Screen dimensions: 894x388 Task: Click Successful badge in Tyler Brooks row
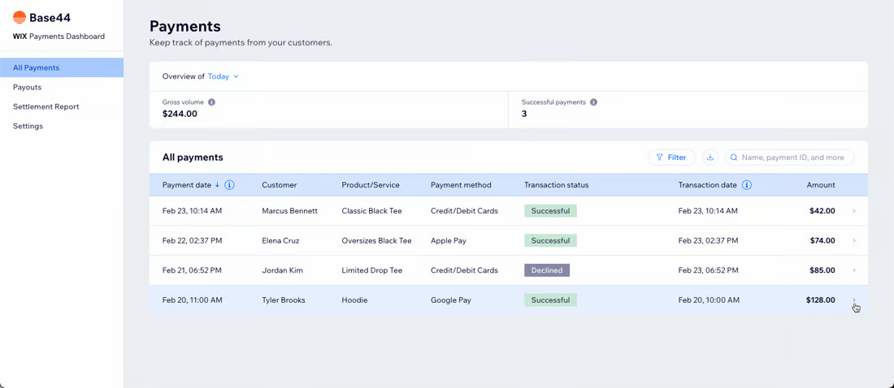tap(551, 300)
